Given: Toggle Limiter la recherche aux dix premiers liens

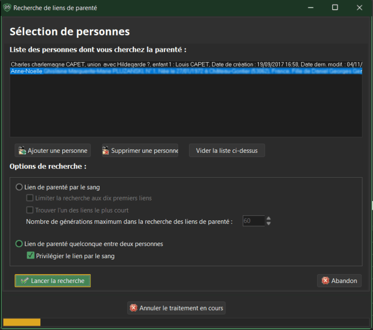Looking at the screenshot, I should click(x=30, y=198).
